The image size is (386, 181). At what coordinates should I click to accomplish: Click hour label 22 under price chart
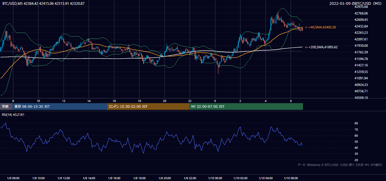click(190, 101)
